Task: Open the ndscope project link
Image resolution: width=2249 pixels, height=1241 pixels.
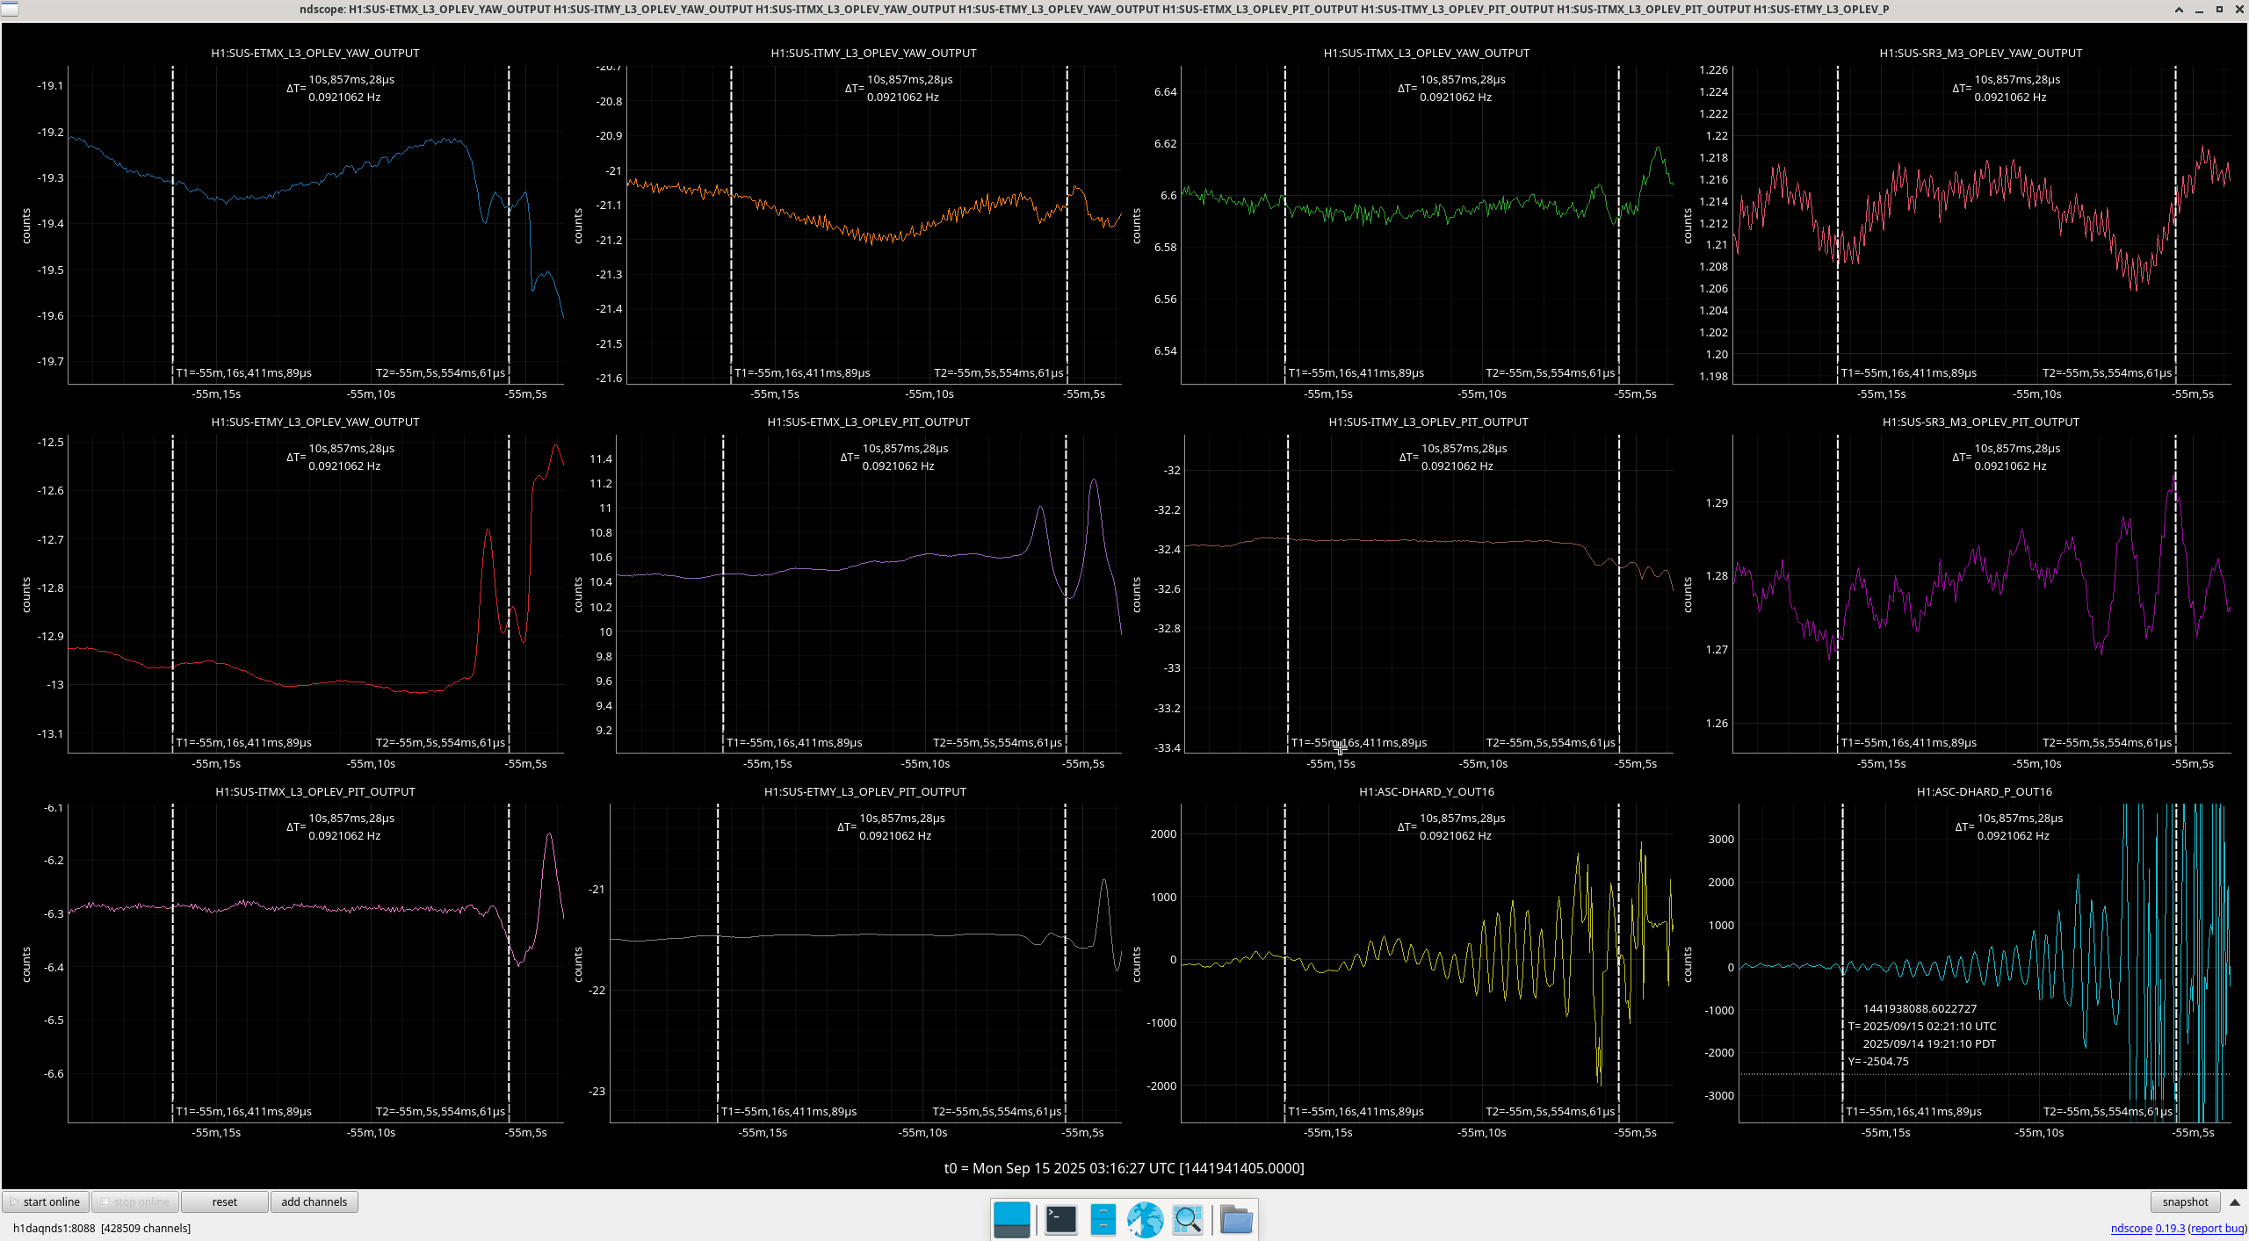Action: (x=2131, y=1228)
